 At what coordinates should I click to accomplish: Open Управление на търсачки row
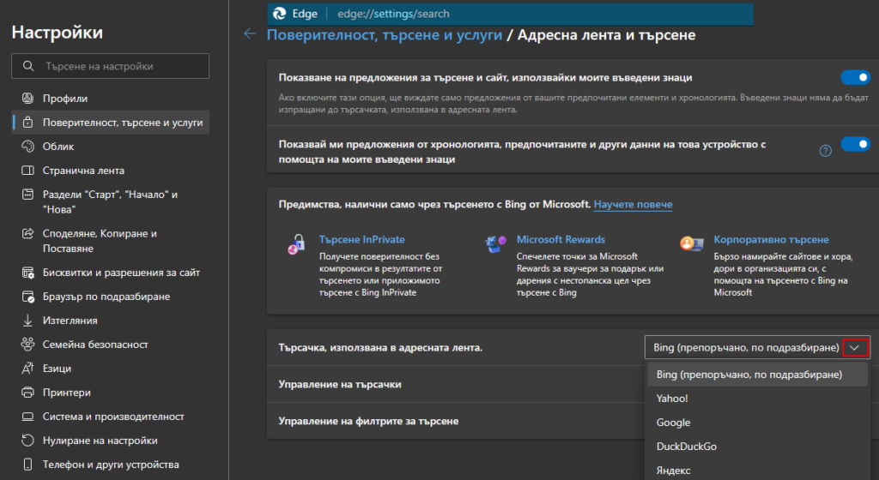click(x=456, y=385)
